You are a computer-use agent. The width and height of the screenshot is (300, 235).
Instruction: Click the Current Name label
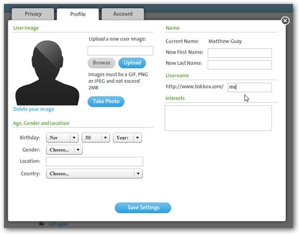coord(182,41)
